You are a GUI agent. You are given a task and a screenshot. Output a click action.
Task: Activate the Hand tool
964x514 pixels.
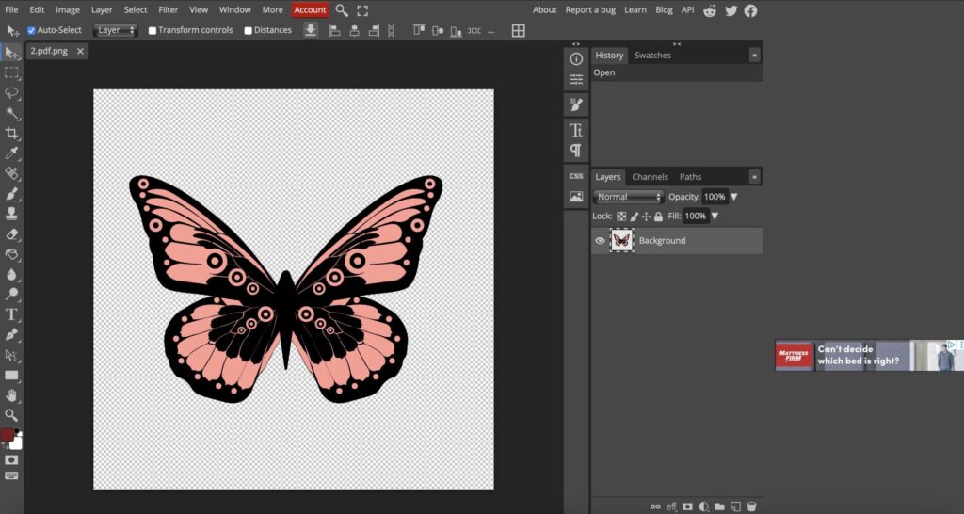pyautogui.click(x=12, y=394)
